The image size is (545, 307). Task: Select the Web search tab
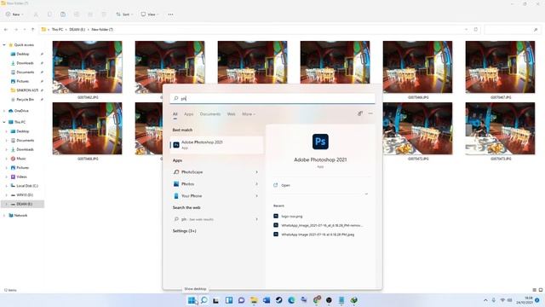tap(231, 114)
